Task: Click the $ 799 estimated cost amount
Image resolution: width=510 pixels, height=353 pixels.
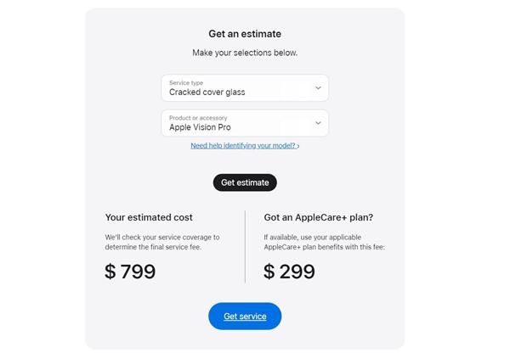Action: click(130, 272)
